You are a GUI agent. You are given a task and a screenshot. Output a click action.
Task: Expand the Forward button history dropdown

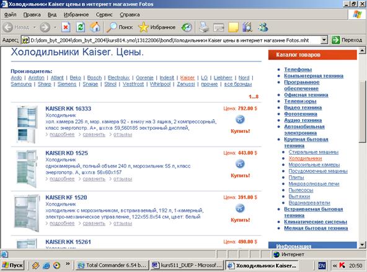[x=55, y=27]
